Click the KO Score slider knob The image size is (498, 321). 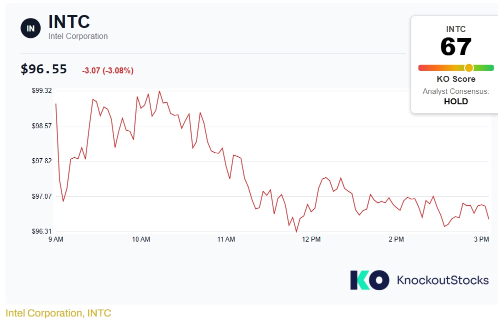point(469,67)
